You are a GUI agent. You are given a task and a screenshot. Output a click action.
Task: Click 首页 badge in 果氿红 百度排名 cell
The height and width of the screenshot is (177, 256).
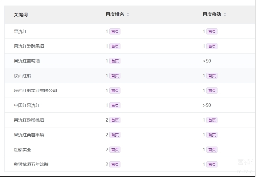pyautogui.click(x=115, y=31)
